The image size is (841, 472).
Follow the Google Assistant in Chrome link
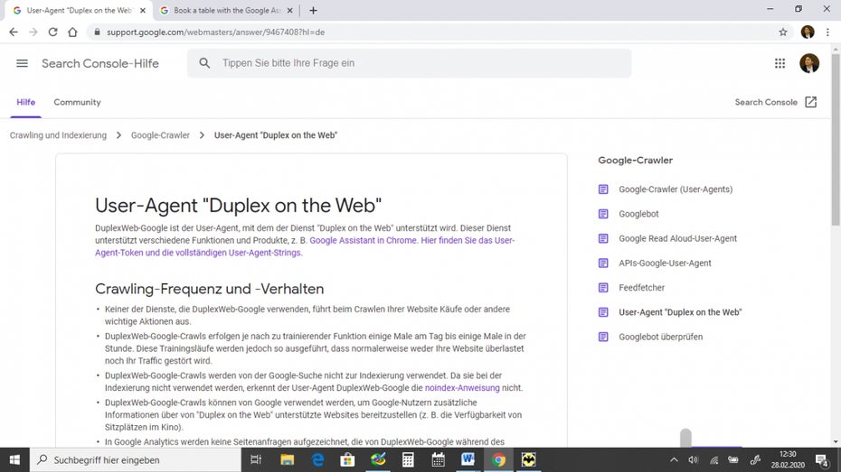click(364, 240)
